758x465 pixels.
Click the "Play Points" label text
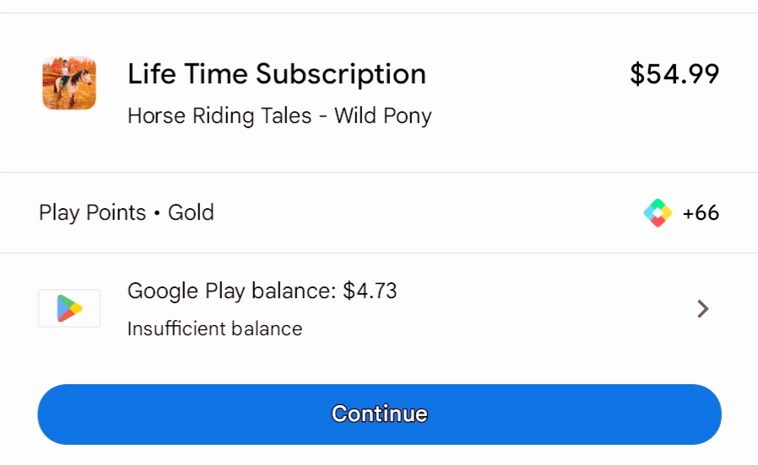[93, 212]
